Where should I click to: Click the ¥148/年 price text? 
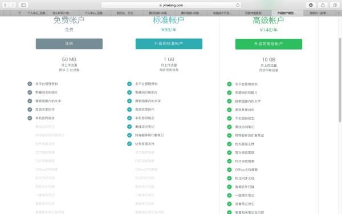coord(268,30)
